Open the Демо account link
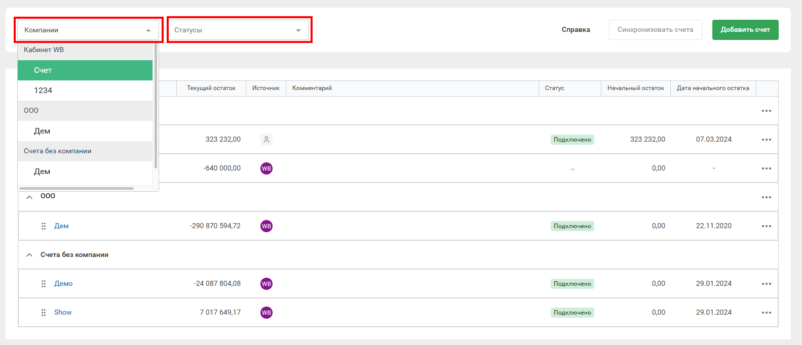This screenshot has width=802, height=345. (x=63, y=284)
